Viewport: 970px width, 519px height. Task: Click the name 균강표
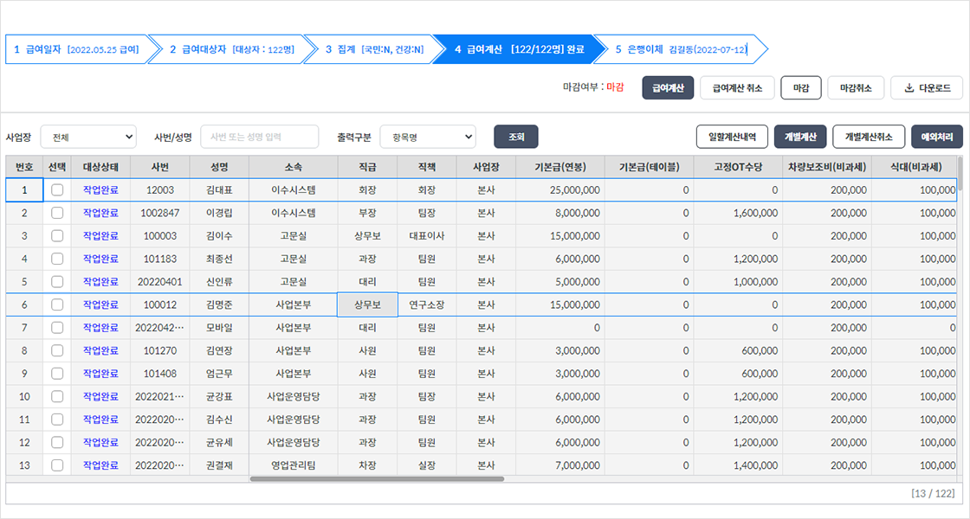219,396
